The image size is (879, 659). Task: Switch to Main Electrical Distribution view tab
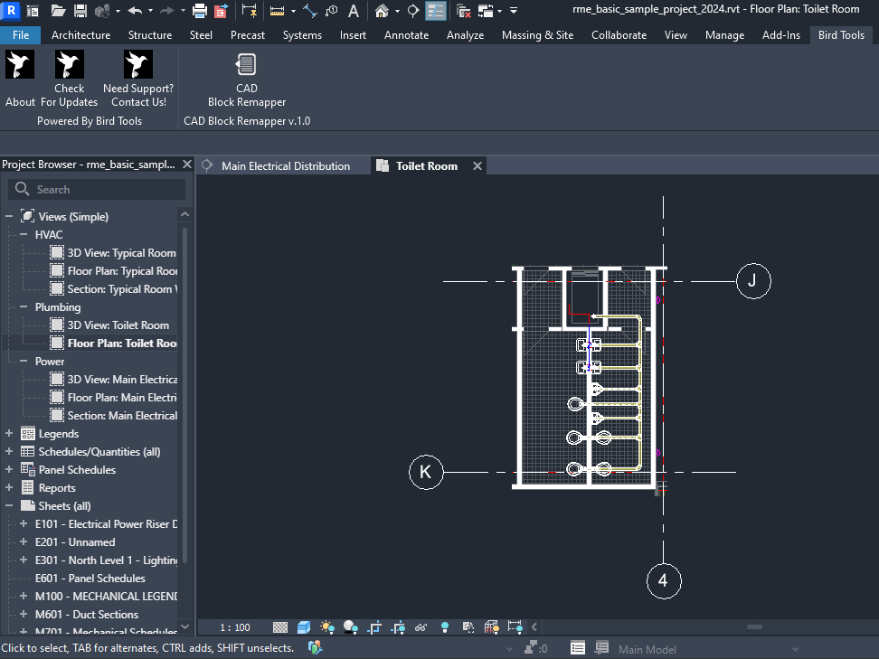click(285, 166)
